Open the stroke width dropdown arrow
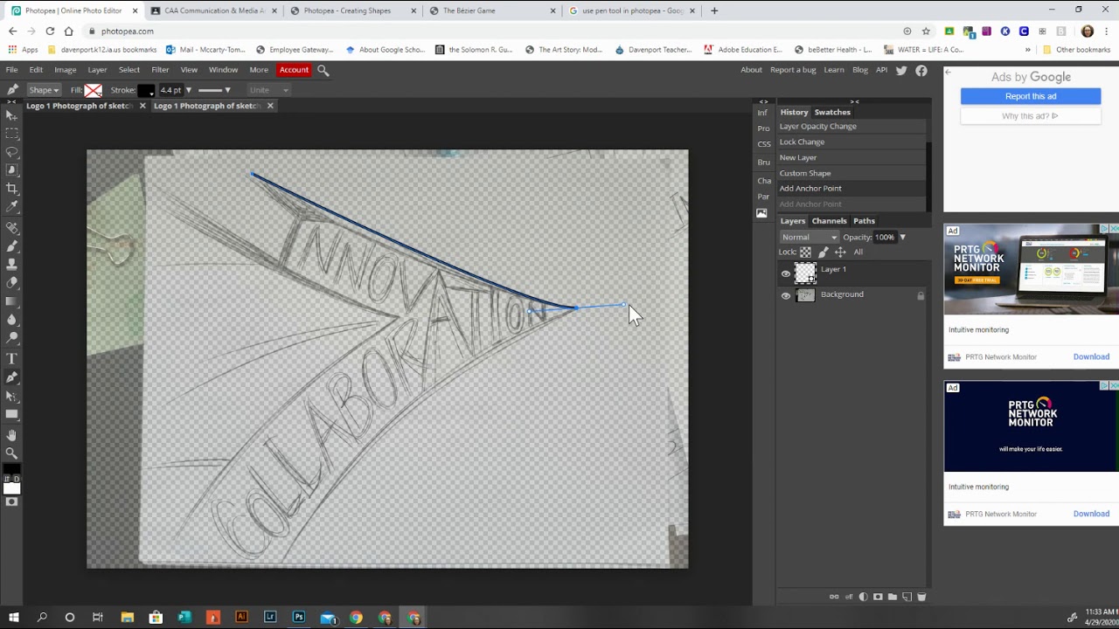The image size is (1119, 629). (188, 90)
